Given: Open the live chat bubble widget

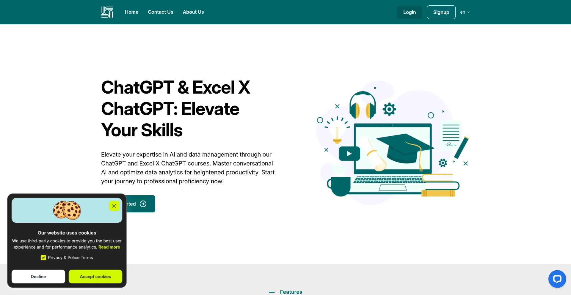Looking at the screenshot, I should click(557, 279).
